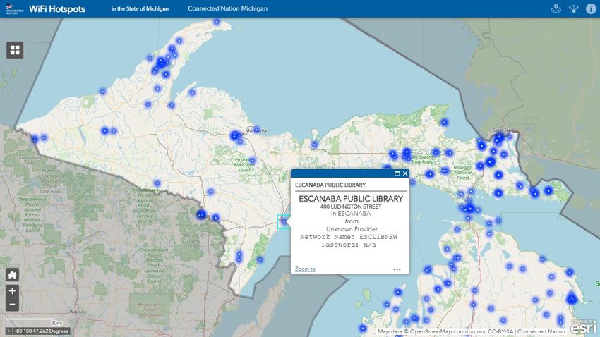Viewport: 600px width, 337px height.
Task: Zoom out with the minus button
Action: pos(12,305)
